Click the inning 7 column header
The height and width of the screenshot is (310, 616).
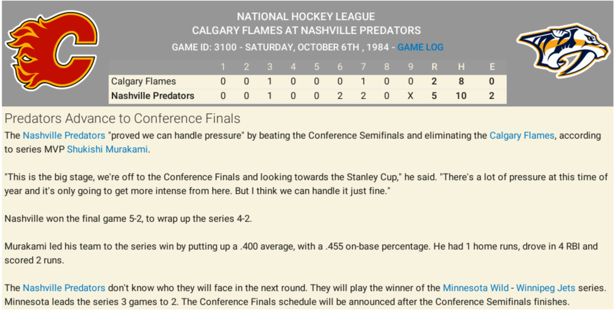click(x=363, y=67)
